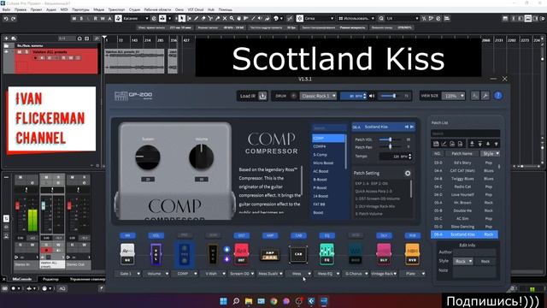Toggle the CAB module on/off button
547x308 pixels.
(x=298, y=236)
